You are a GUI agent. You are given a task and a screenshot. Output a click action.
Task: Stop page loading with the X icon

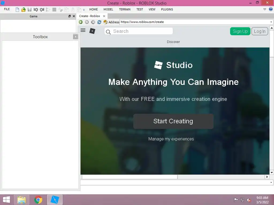pyautogui.click(x=93, y=22)
